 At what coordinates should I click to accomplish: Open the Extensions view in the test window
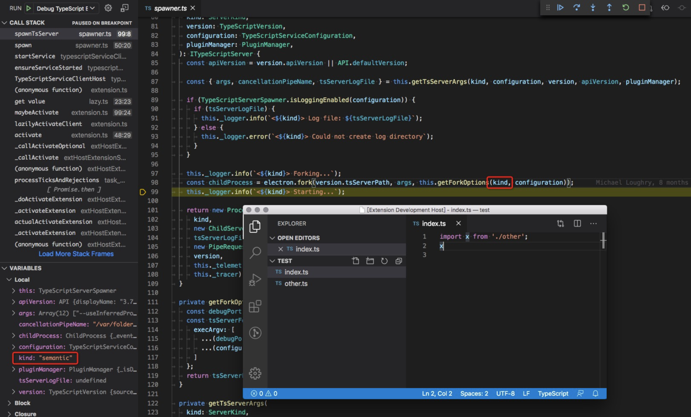click(x=255, y=306)
